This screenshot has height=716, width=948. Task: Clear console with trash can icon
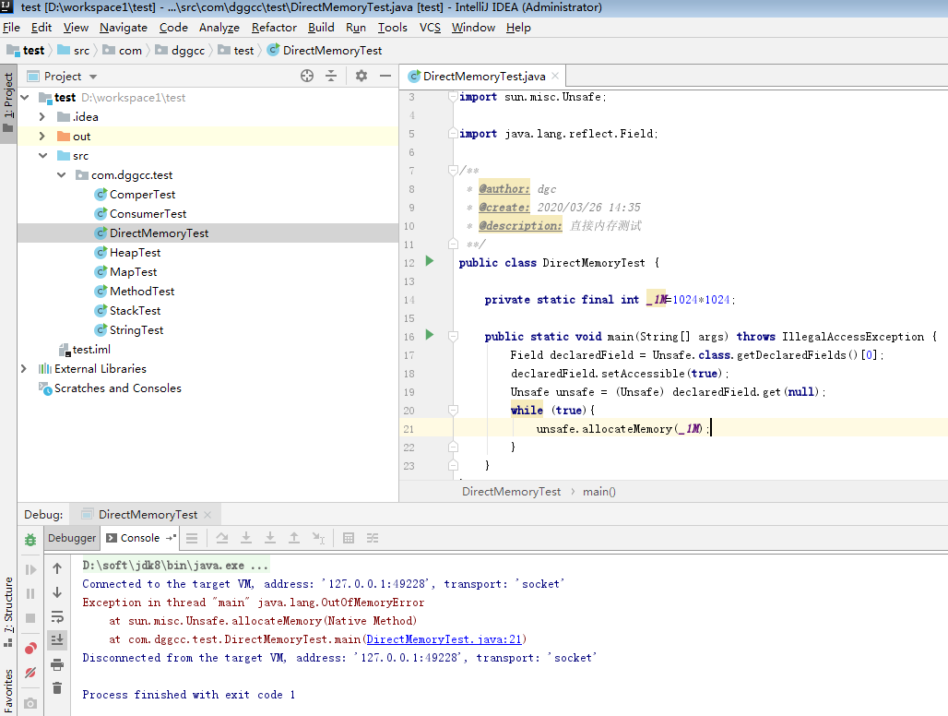pyautogui.click(x=57, y=688)
